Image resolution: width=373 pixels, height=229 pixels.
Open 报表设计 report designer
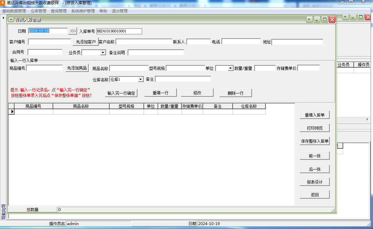tap(315, 182)
